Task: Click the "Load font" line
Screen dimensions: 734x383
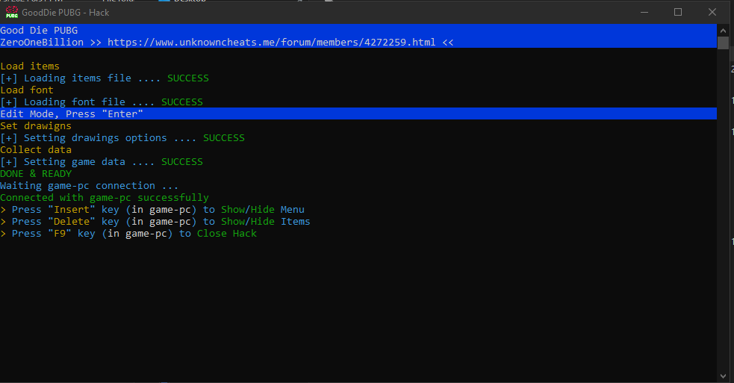Action: click(27, 90)
